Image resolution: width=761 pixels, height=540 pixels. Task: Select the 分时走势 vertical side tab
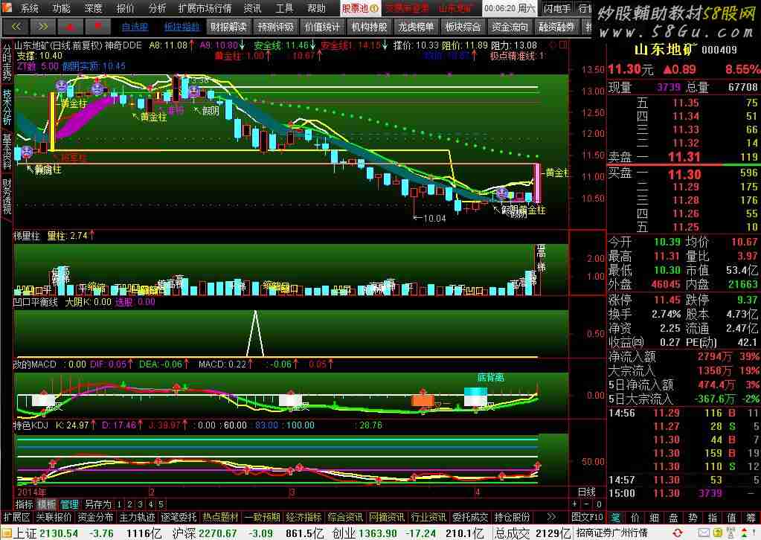coord(7,62)
